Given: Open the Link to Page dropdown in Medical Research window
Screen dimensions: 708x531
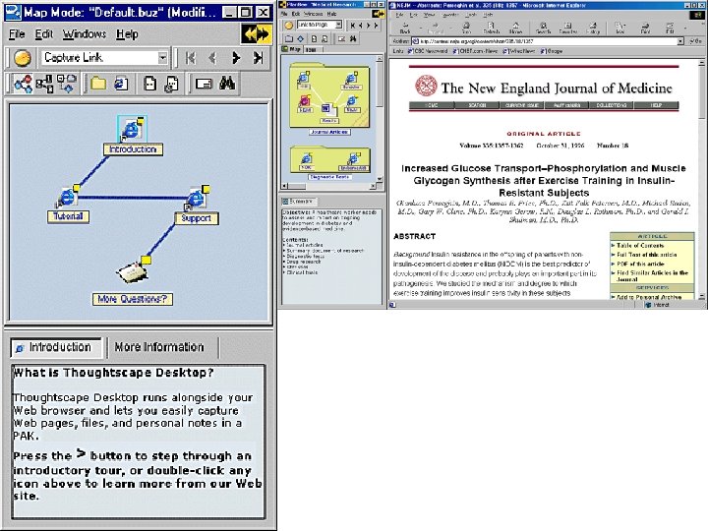Looking at the screenshot, I should pos(338,25).
